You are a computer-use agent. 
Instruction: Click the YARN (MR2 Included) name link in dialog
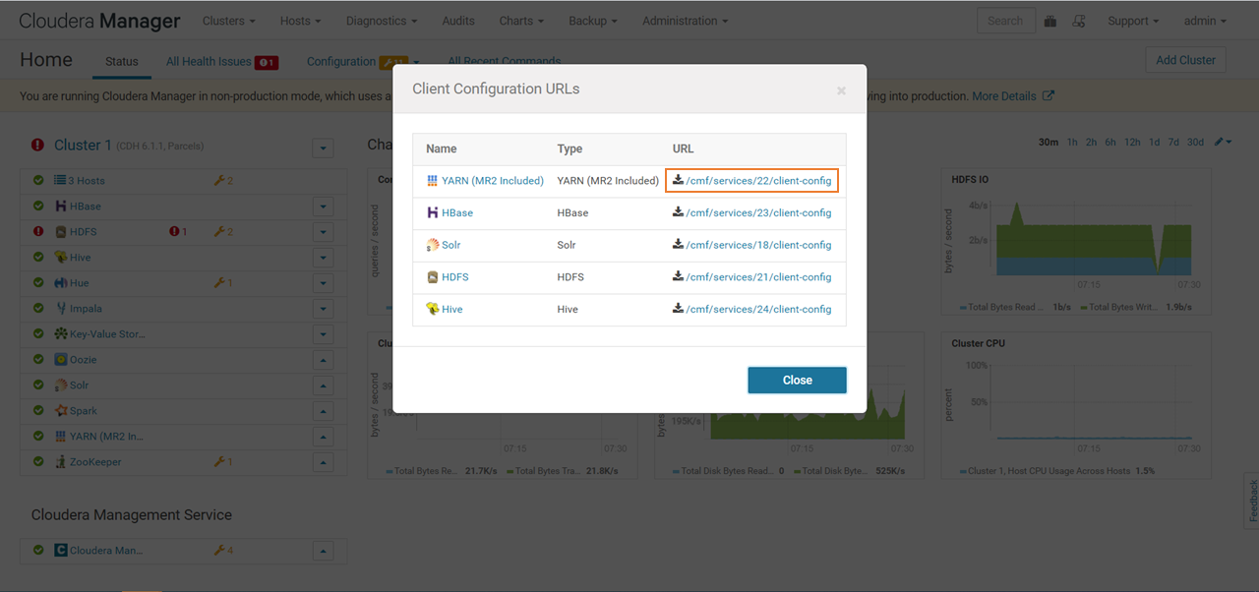[x=492, y=181]
